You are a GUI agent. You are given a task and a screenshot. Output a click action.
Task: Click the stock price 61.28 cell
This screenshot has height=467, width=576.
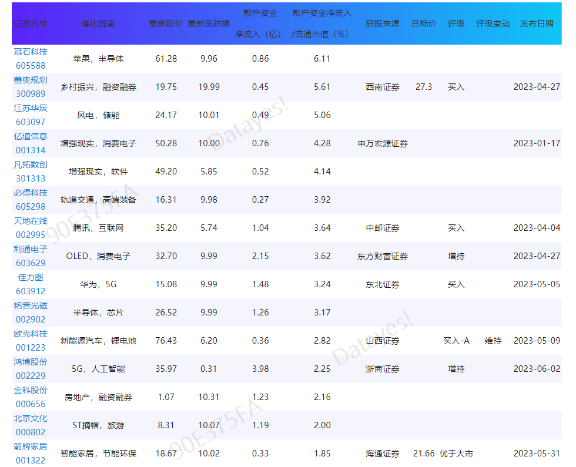tap(166, 59)
